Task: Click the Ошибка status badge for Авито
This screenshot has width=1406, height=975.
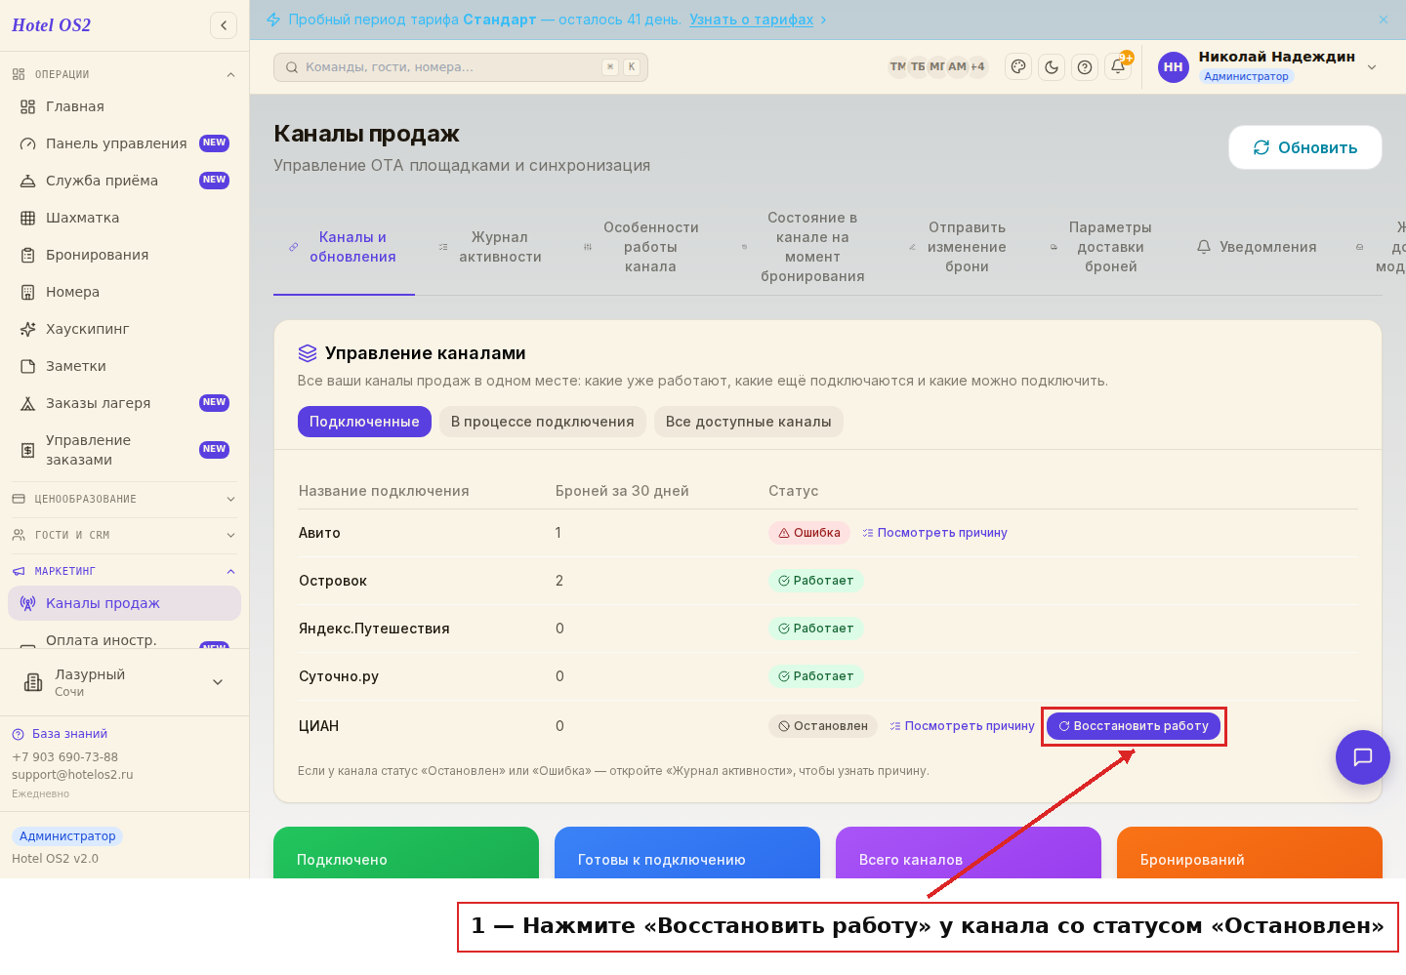Action: point(808,533)
